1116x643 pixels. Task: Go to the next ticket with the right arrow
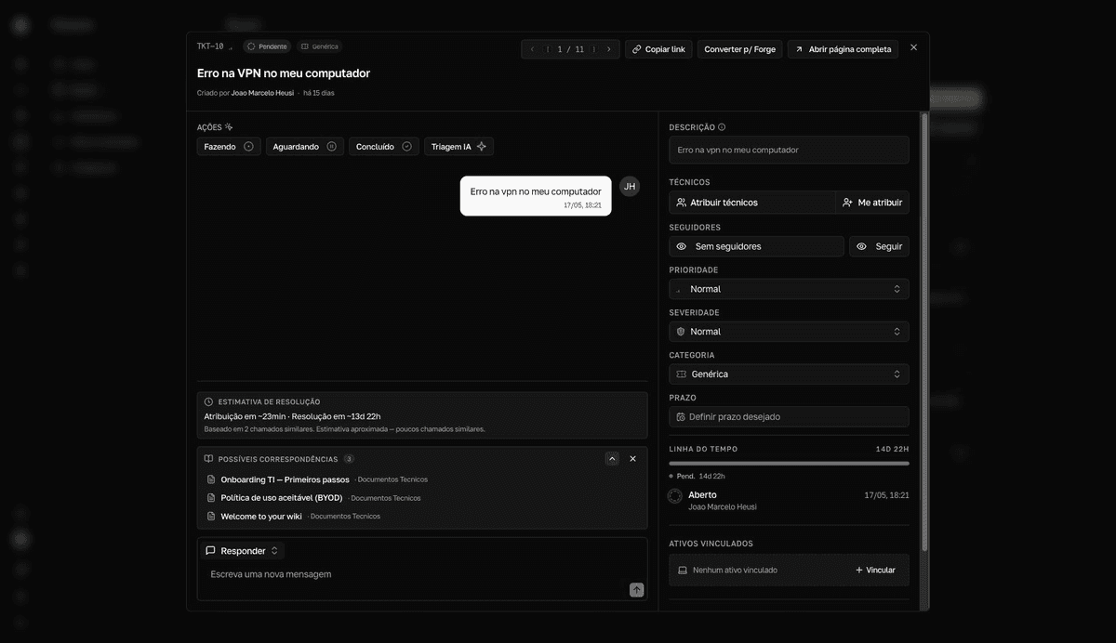click(x=608, y=49)
